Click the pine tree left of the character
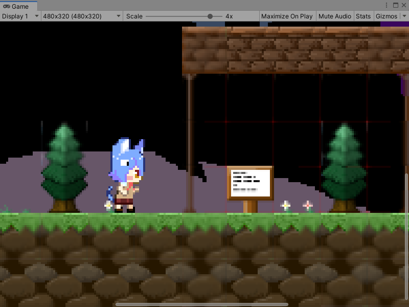Viewport: 409px width, 307px height. coord(64,168)
